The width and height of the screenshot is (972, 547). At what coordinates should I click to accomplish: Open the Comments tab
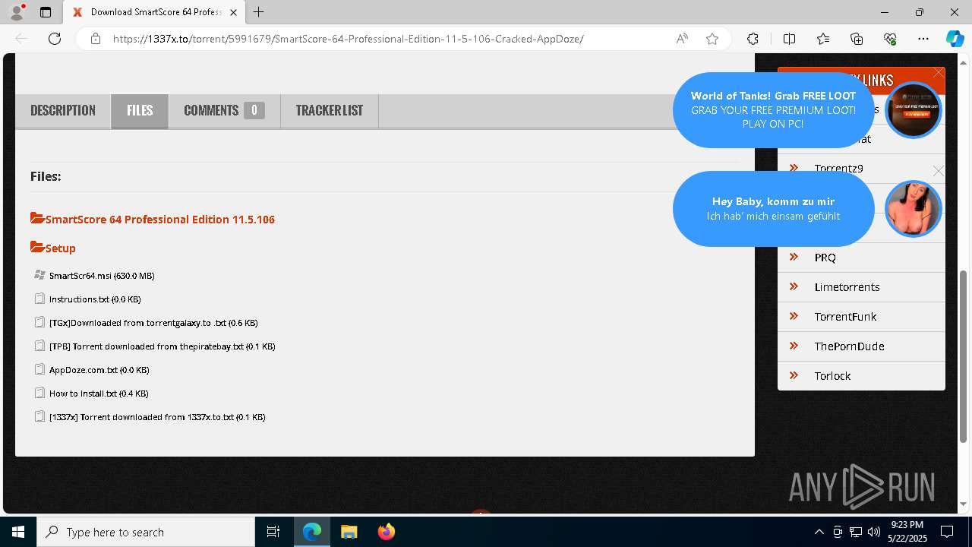224,110
